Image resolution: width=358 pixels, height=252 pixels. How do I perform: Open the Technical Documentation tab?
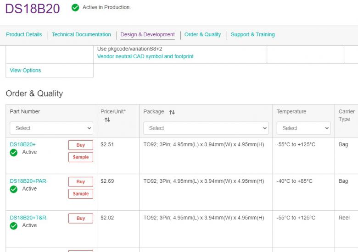[x=81, y=35]
